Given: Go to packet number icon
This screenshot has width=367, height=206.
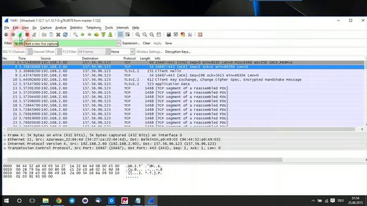Looking at the screenshot, I should click(96, 35).
